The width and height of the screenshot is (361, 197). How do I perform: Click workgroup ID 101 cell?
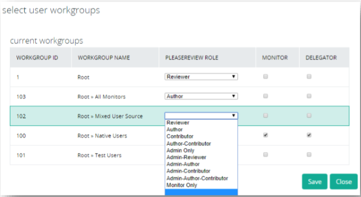[21, 156]
